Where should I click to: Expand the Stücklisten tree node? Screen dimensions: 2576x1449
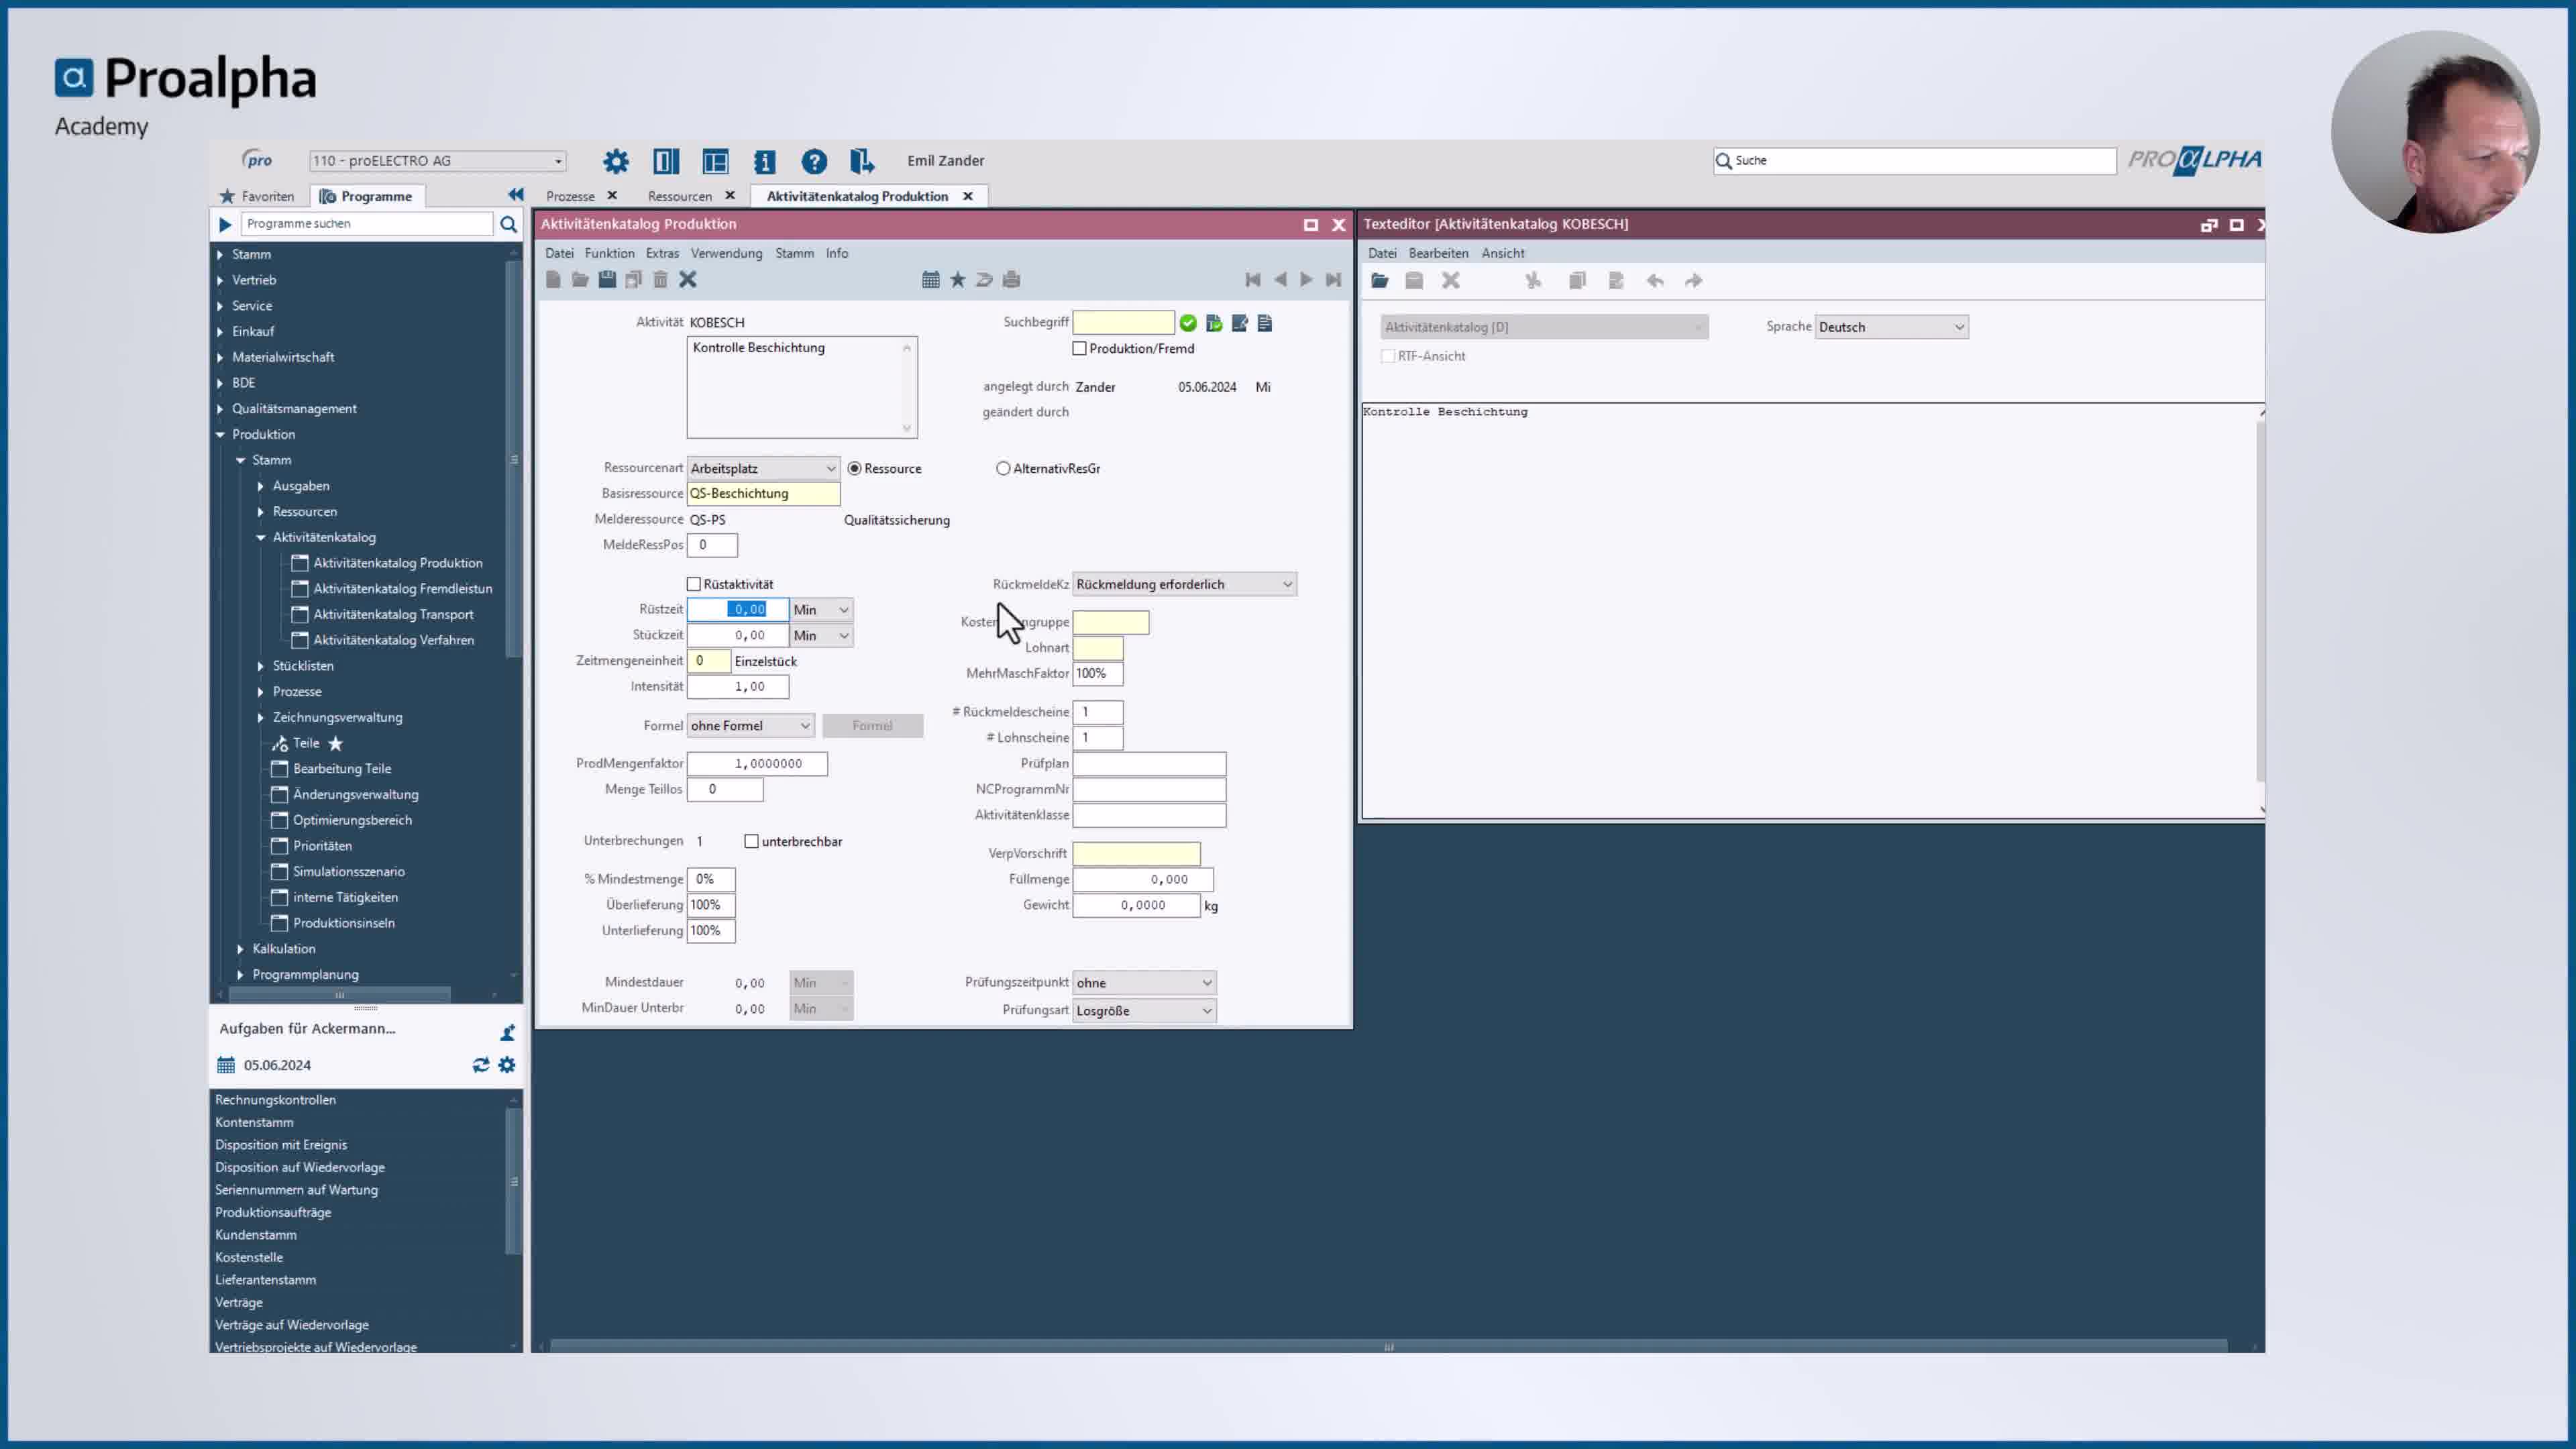pyautogui.click(x=261, y=666)
